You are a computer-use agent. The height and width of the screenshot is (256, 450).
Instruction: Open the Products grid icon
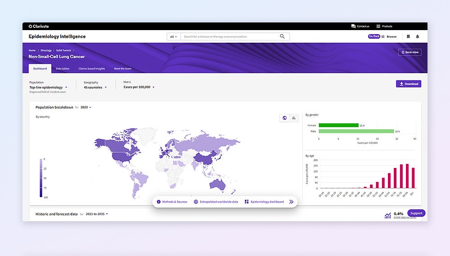click(378, 26)
